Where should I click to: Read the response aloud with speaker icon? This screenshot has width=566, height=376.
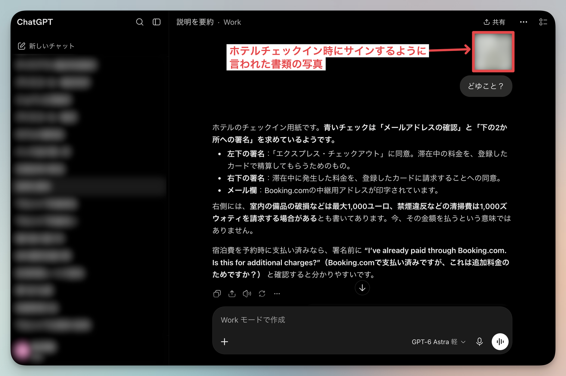(x=247, y=294)
